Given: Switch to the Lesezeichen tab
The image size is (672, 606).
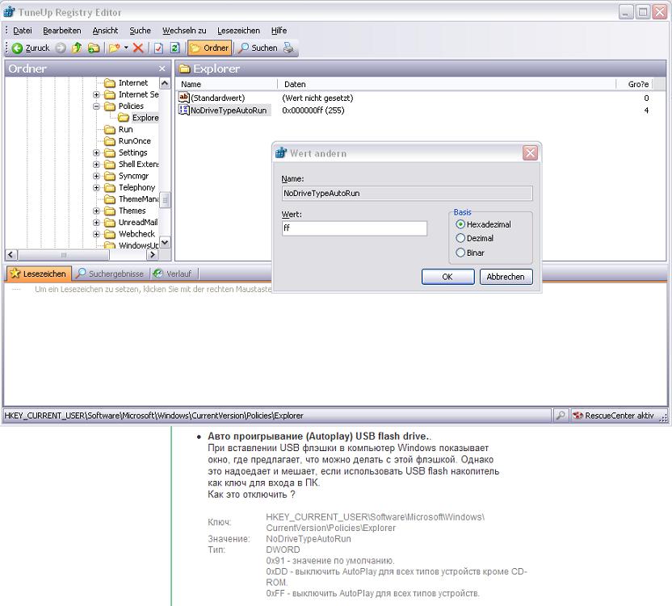Looking at the screenshot, I should click(39, 274).
